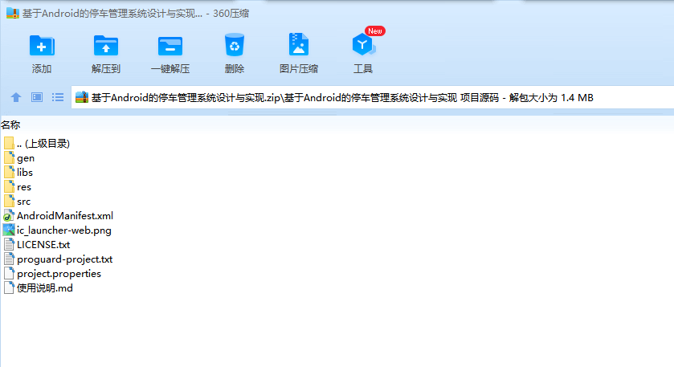Click the window title text 基于Android的停车管理系统
The height and width of the screenshot is (367, 674).
point(112,14)
